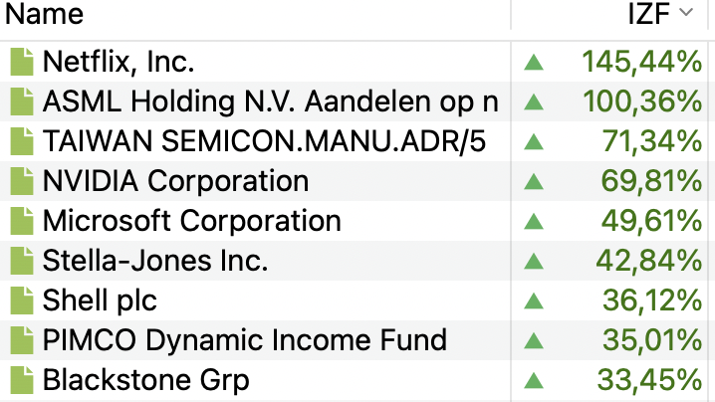Click the Stella-Jones Inc. file icon
The height and width of the screenshot is (402, 715).
[x=21, y=261]
